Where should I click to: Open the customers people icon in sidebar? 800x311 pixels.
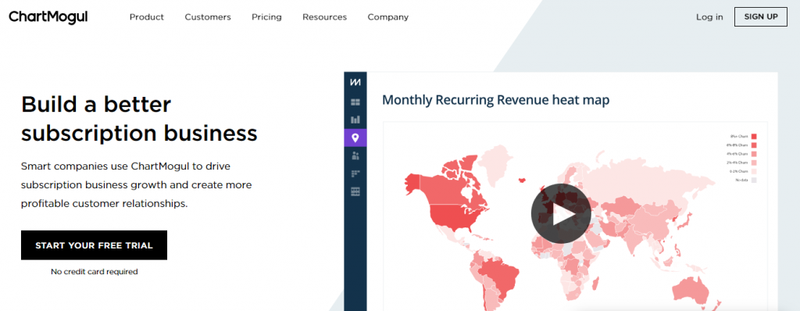(x=355, y=155)
